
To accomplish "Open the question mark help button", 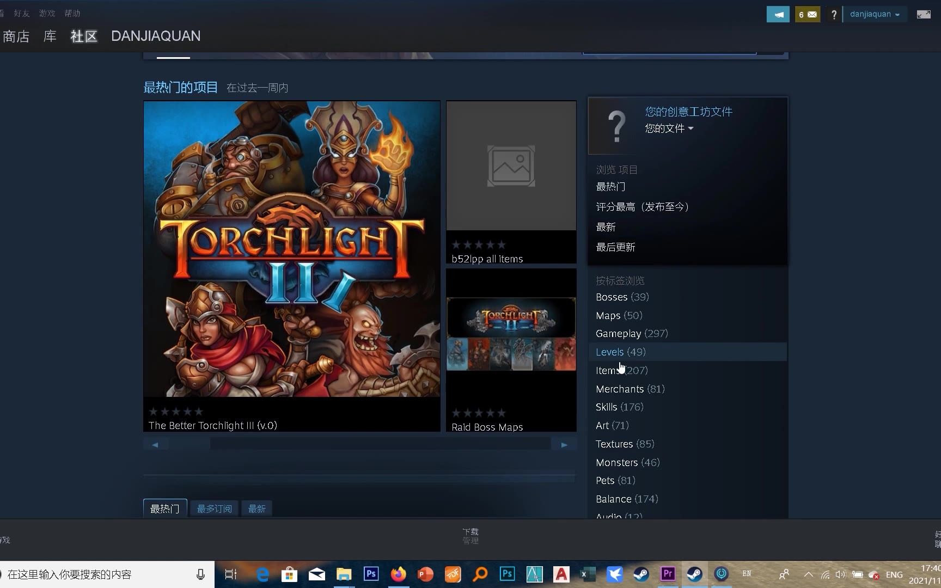I will coord(834,15).
